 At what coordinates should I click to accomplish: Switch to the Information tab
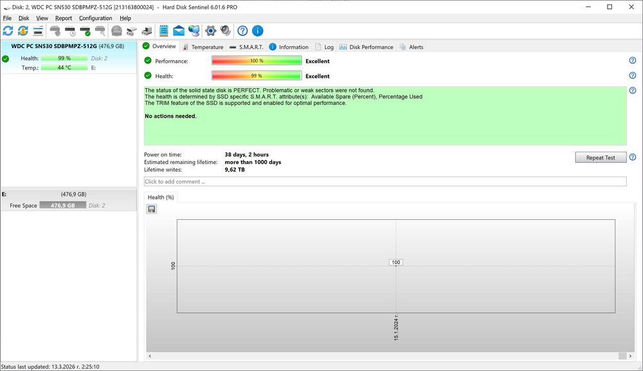point(289,47)
